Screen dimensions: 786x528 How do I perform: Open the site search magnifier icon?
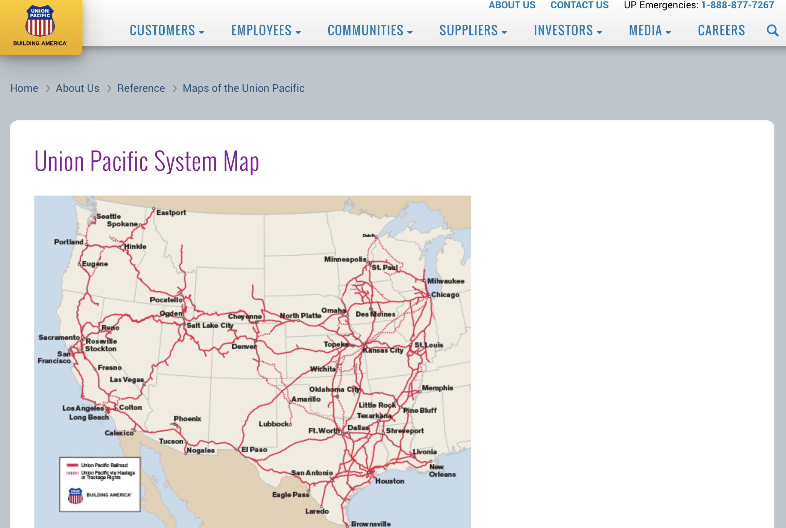(772, 30)
